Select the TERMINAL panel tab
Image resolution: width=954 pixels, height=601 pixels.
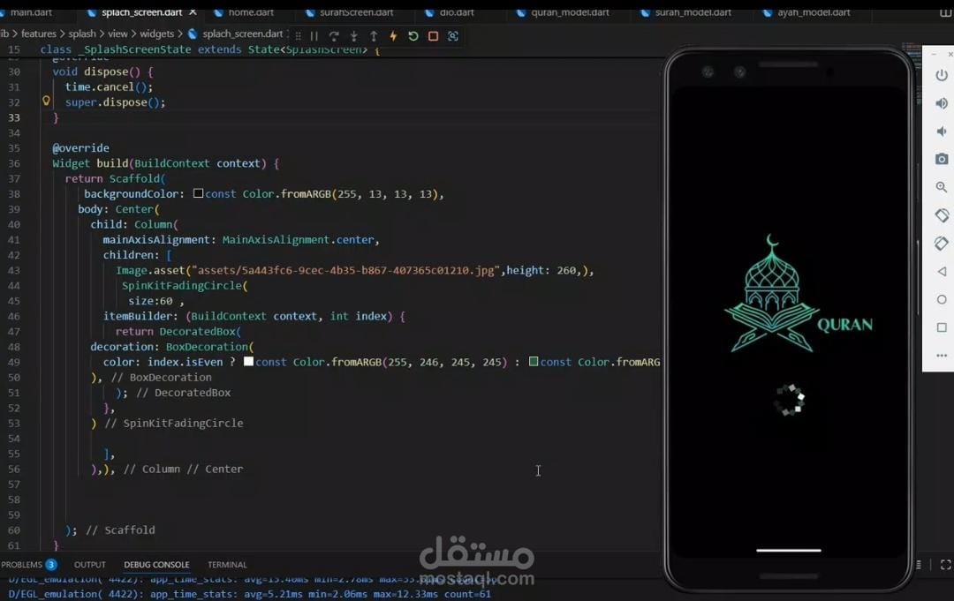point(227,565)
